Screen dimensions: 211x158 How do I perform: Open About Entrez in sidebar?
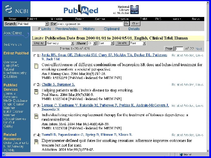(x=13, y=33)
